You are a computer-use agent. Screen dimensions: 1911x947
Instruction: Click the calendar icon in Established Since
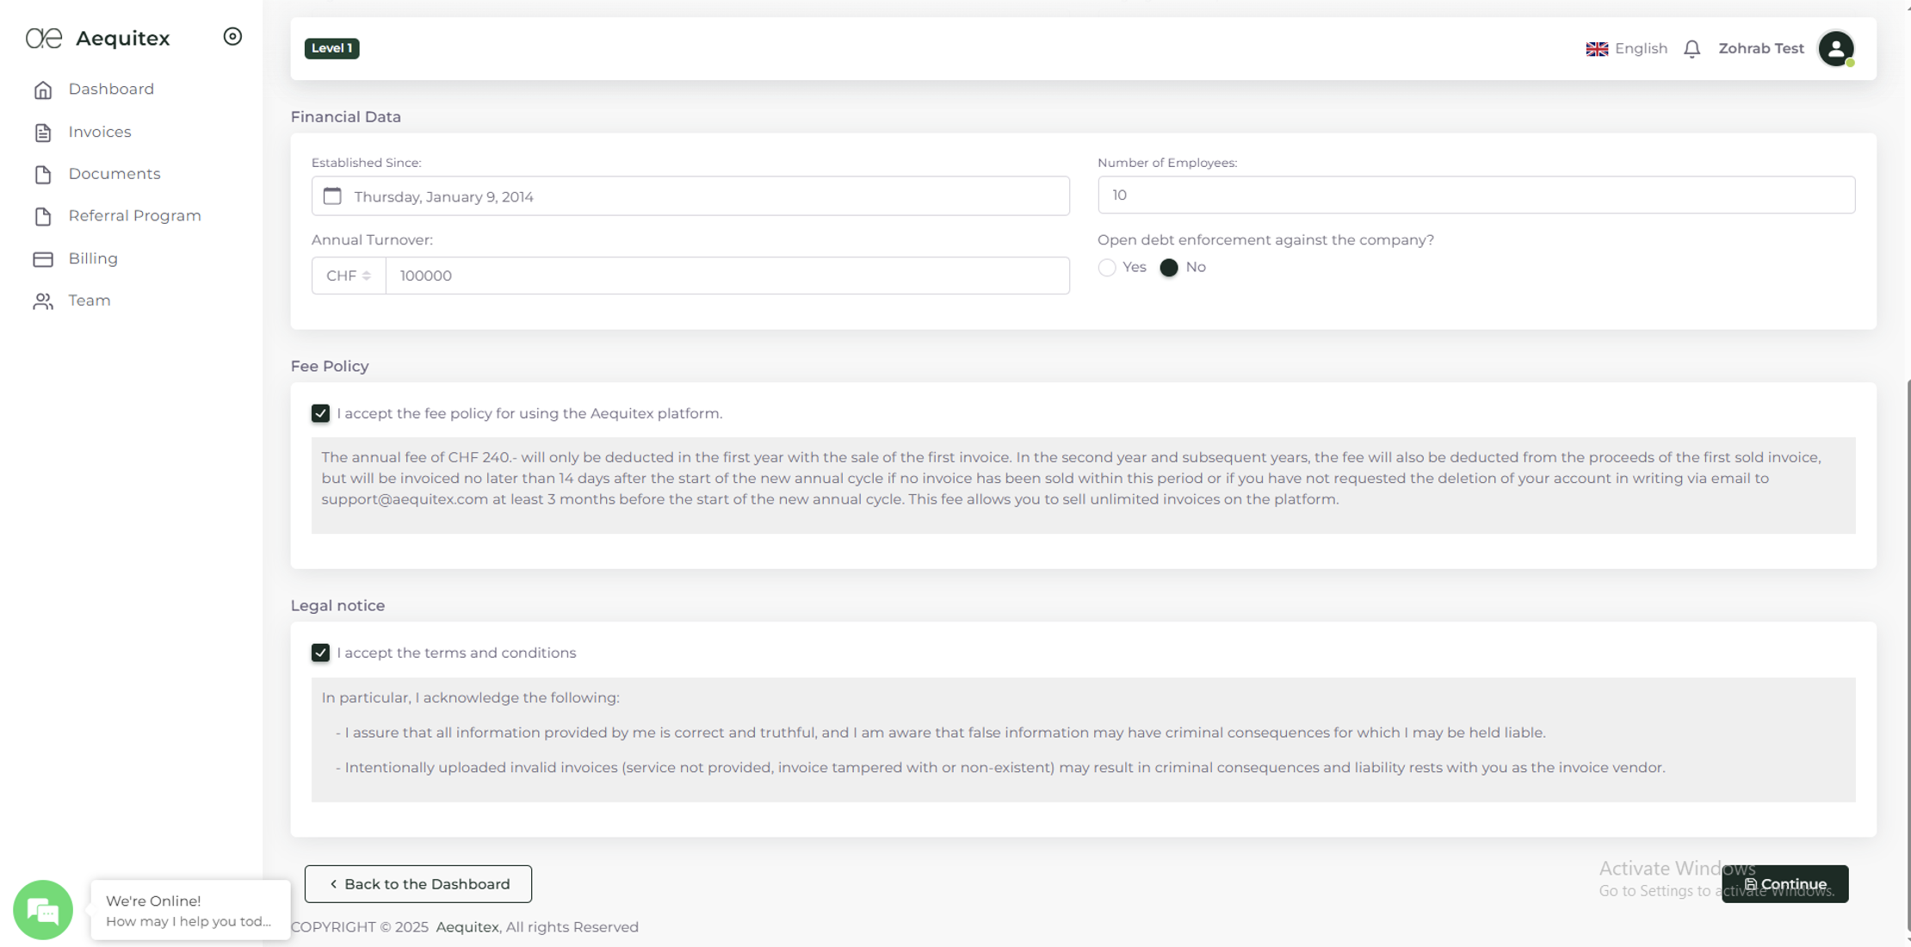pos(332,196)
